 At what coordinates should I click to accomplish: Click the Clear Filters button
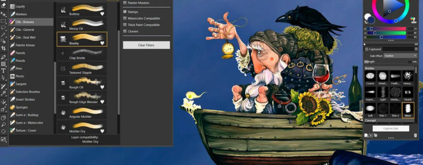coord(146,45)
